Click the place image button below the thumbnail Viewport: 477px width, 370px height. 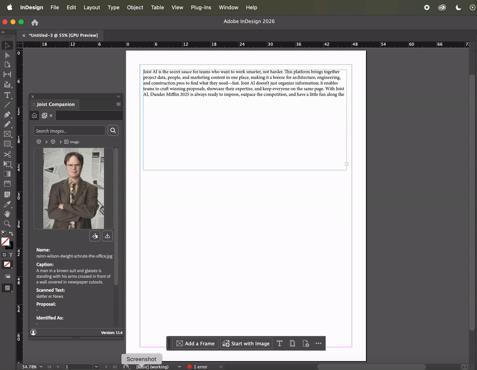95,236
